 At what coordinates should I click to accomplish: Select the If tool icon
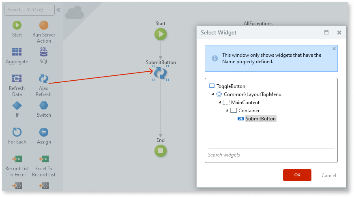(x=17, y=106)
